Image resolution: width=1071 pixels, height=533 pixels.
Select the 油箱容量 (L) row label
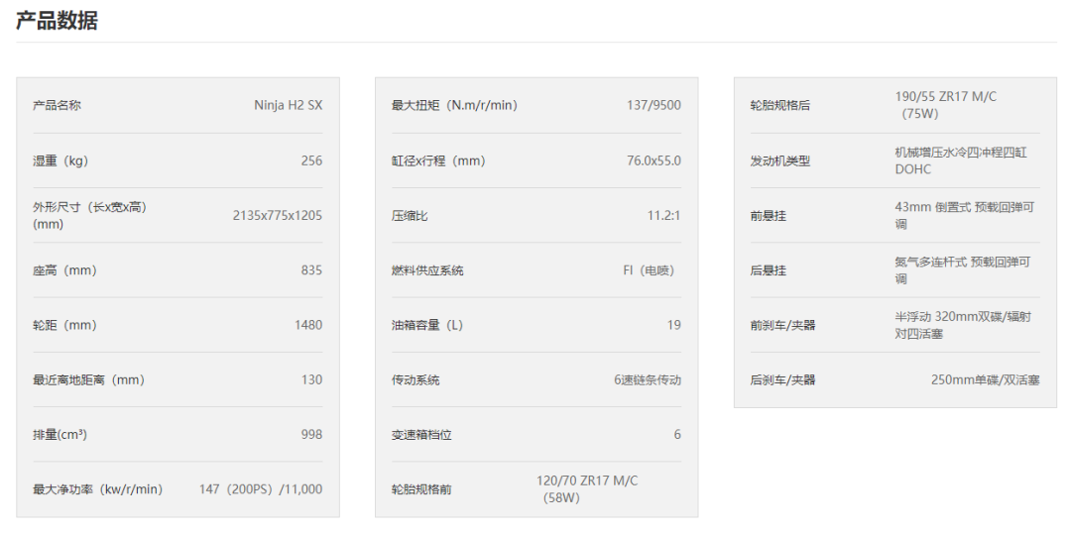[426, 325]
